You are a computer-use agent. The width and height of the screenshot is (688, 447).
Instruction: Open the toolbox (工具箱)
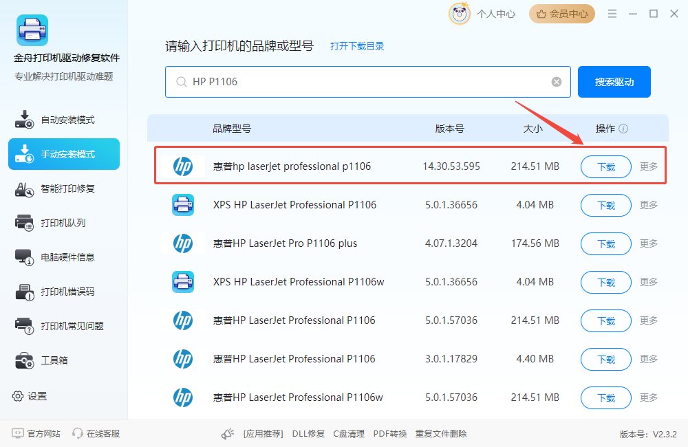pos(63,360)
